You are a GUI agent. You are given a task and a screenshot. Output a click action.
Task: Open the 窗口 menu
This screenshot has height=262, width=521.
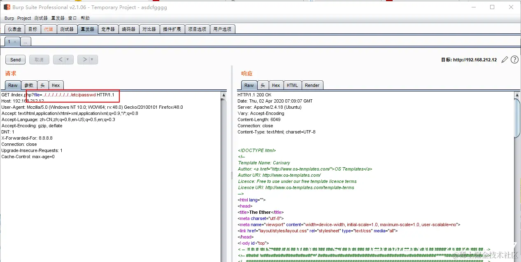click(x=72, y=18)
